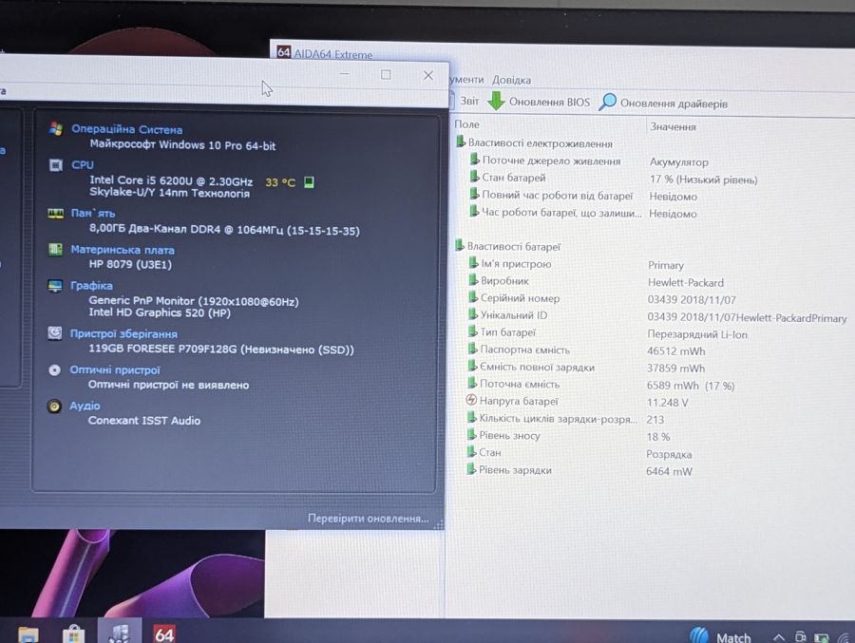Select the Кількість циклів зарядки row
This screenshot has height=643, width=855.
pyautogui.click(x=565, y=419)
